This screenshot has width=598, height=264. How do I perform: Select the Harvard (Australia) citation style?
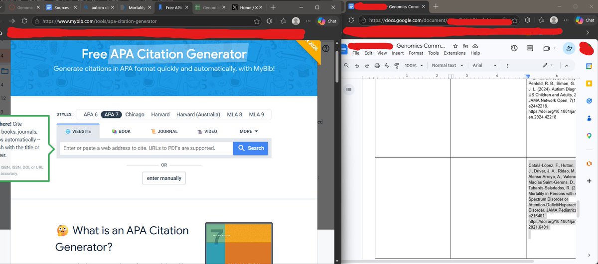click(x=198, y=114)
